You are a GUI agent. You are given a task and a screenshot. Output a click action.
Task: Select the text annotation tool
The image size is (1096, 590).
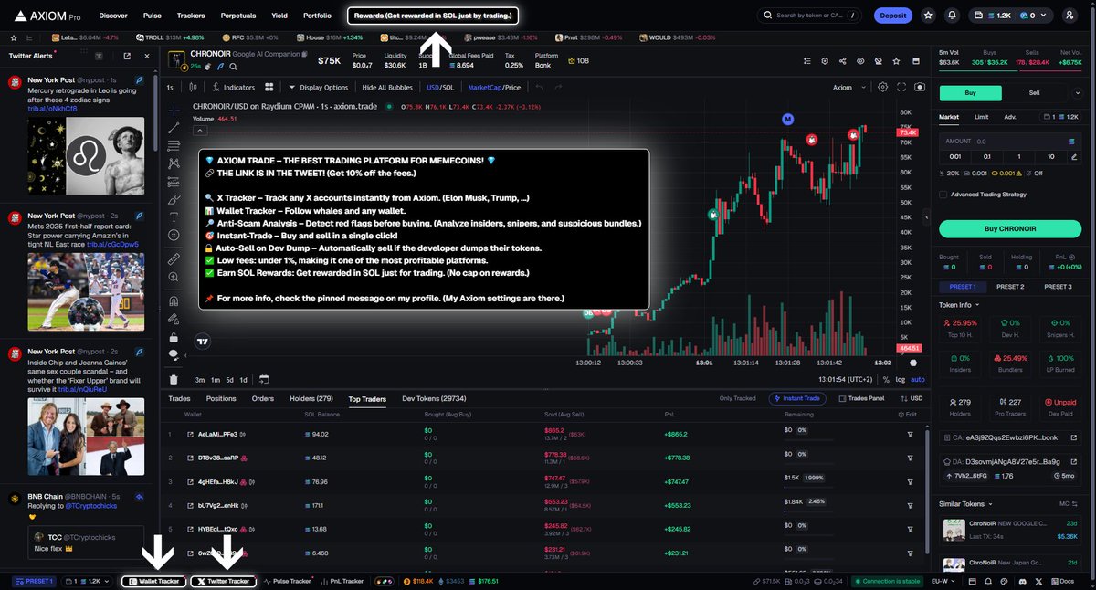click(174, 217)
